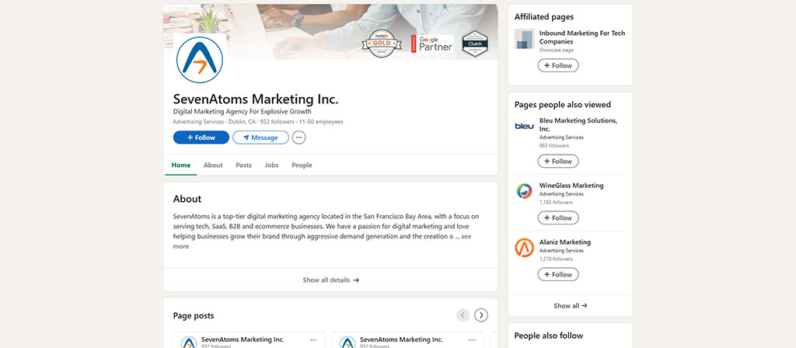
Task: Open second post's SevenAtoms Marketing Inc. name
Action: pos(402,339)
